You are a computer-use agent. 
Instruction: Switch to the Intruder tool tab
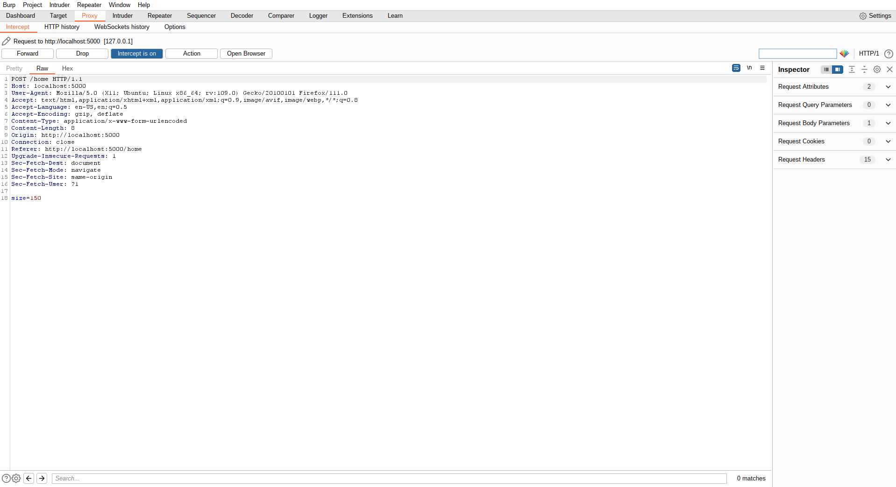[122, 16]
